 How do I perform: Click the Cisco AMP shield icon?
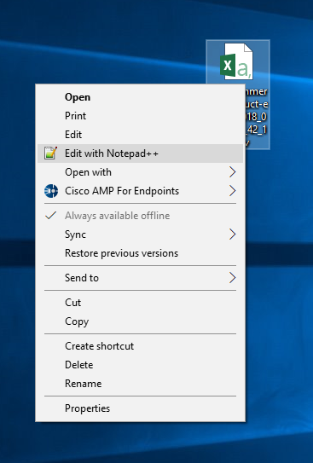51,191
